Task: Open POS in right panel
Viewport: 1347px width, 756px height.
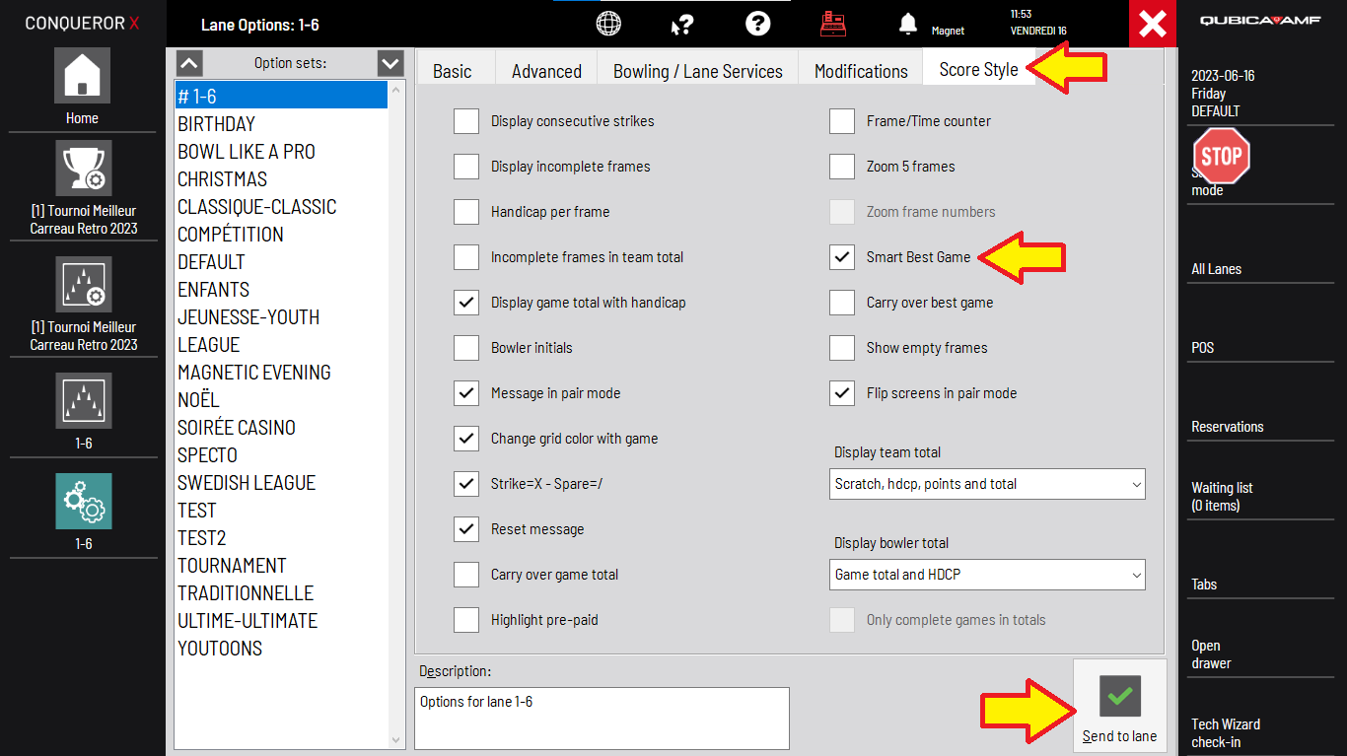Action: click(x=1262, y=348)
